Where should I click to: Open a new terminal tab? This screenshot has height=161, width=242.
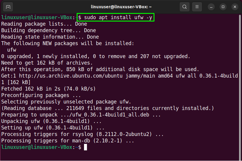click(8, 7)
